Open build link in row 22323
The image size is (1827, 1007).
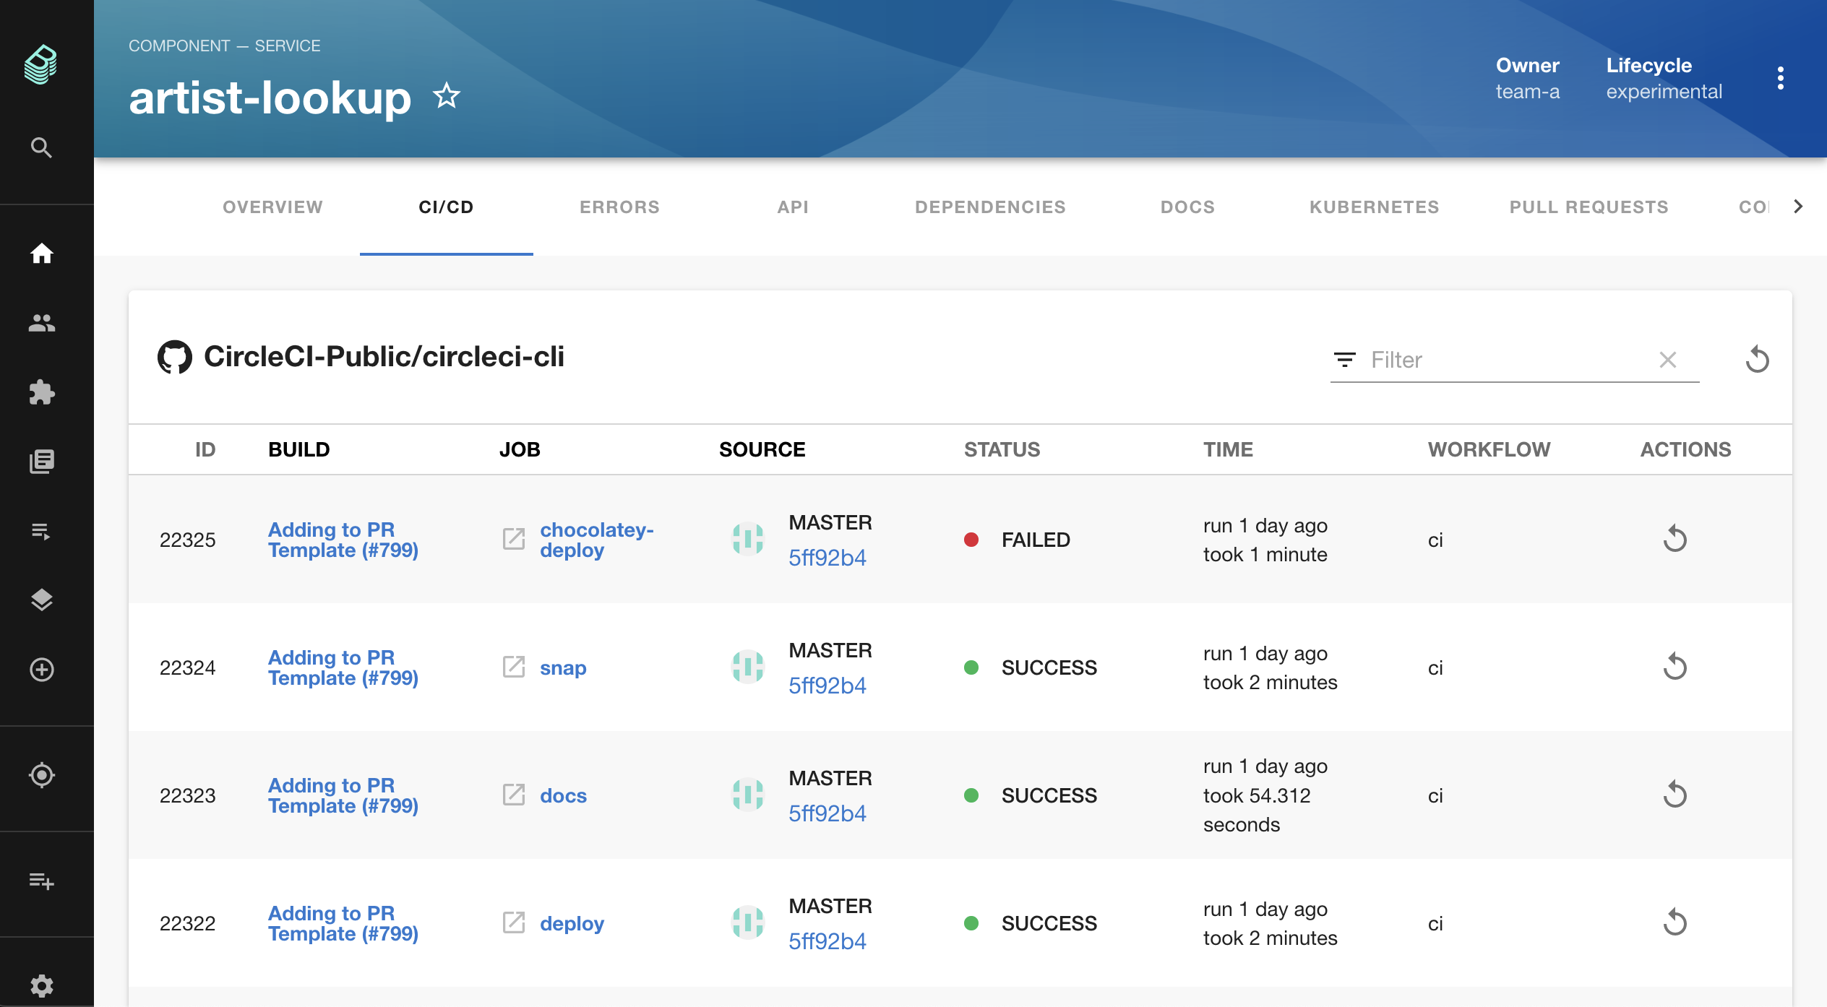click(x=343, y=795)
